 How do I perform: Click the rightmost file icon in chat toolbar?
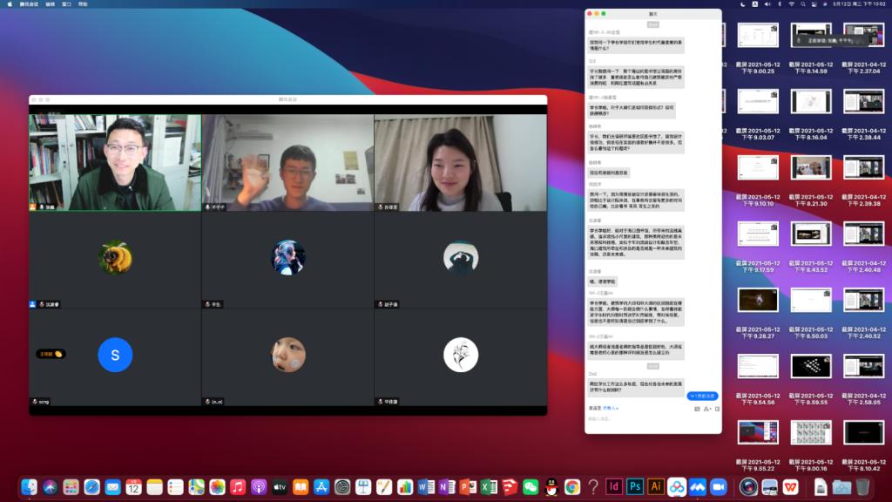point(717,408)
